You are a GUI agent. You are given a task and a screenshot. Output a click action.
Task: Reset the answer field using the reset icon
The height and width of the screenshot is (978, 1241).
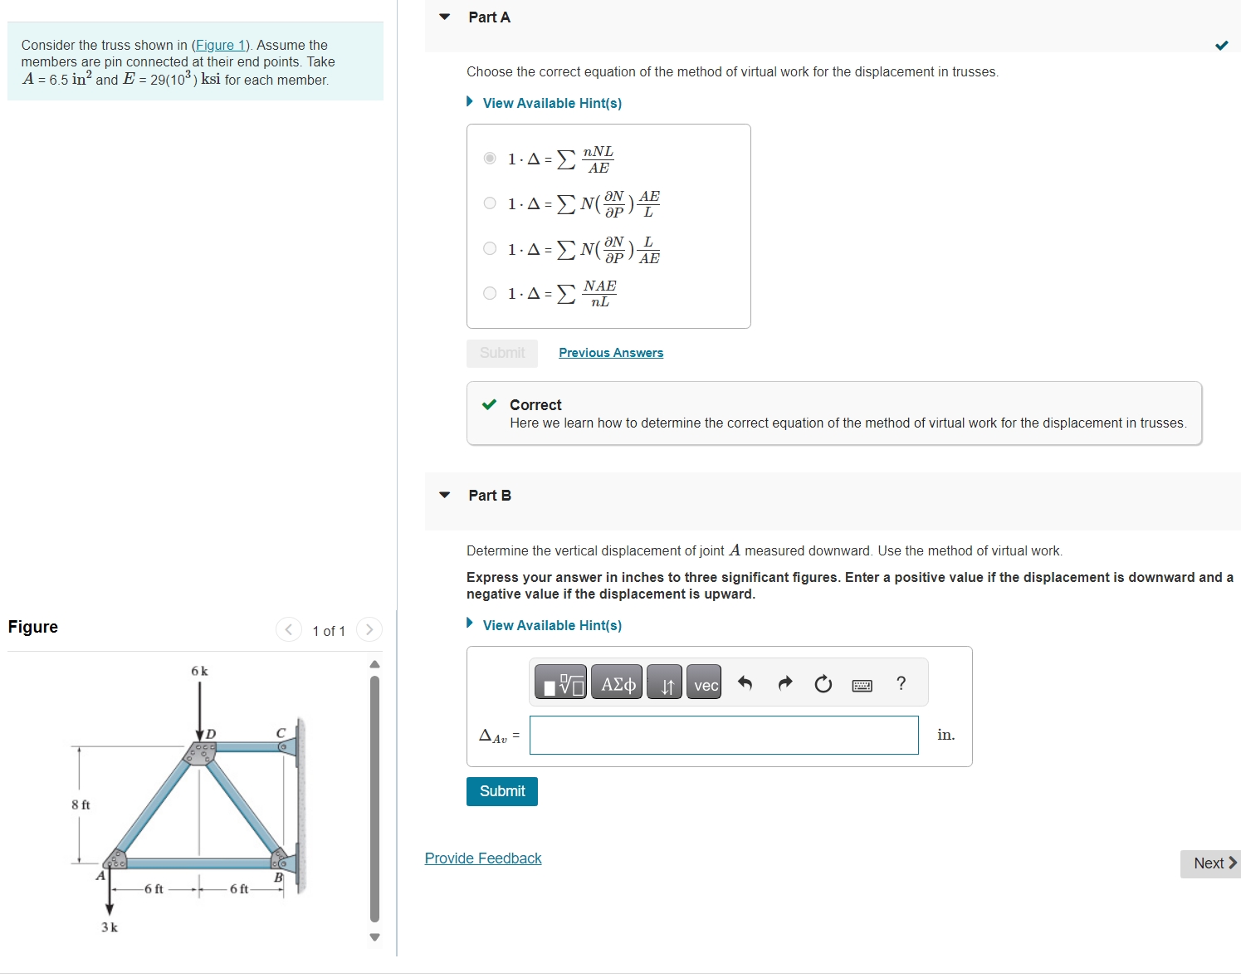(822, 683)
